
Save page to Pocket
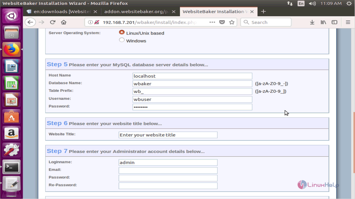(222, 22)
